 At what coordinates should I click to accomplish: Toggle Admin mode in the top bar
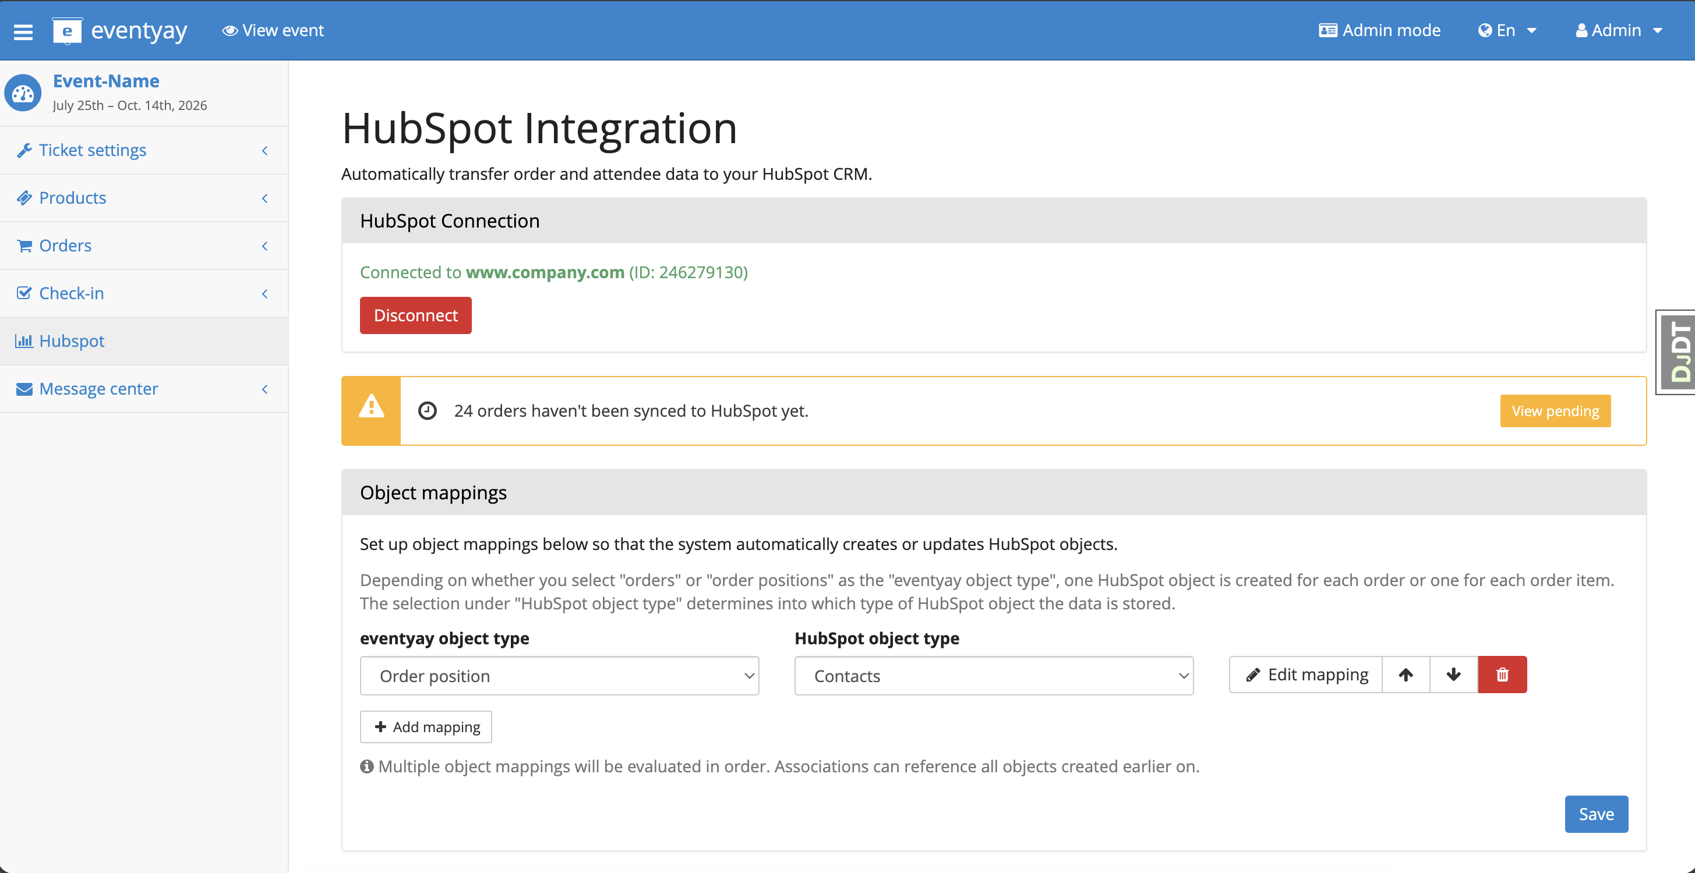(x=1379, y=31)
